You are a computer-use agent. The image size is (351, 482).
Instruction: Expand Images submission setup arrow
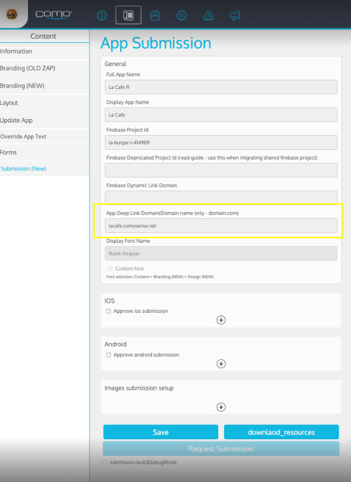pyautogui.click(x=221, y=407)
